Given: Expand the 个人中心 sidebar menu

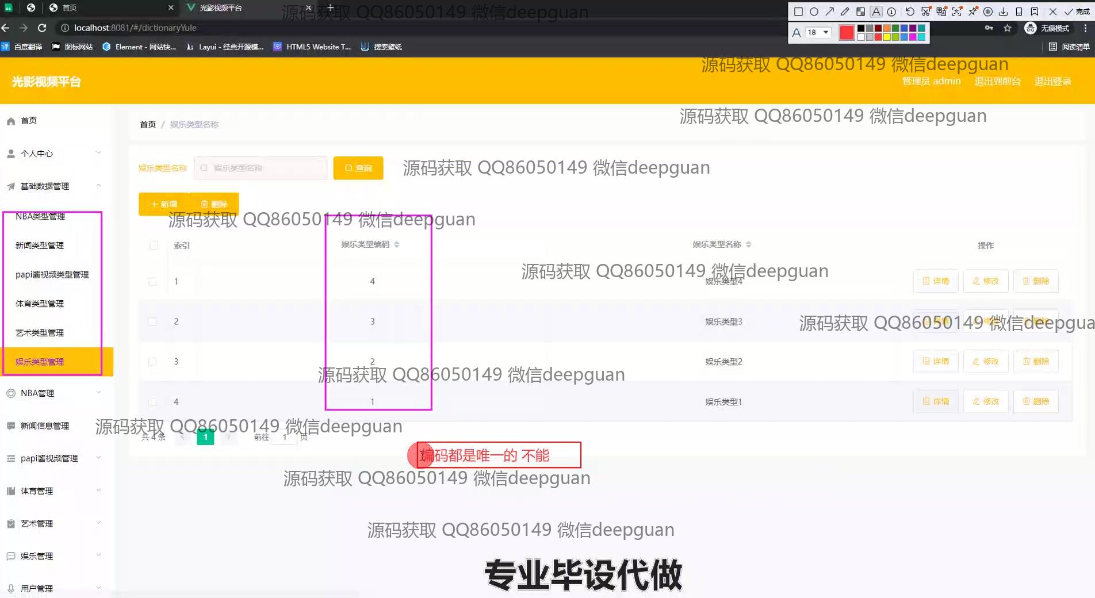Looking at the screenshot, I should pyautogui.click(x=56, y=154).
